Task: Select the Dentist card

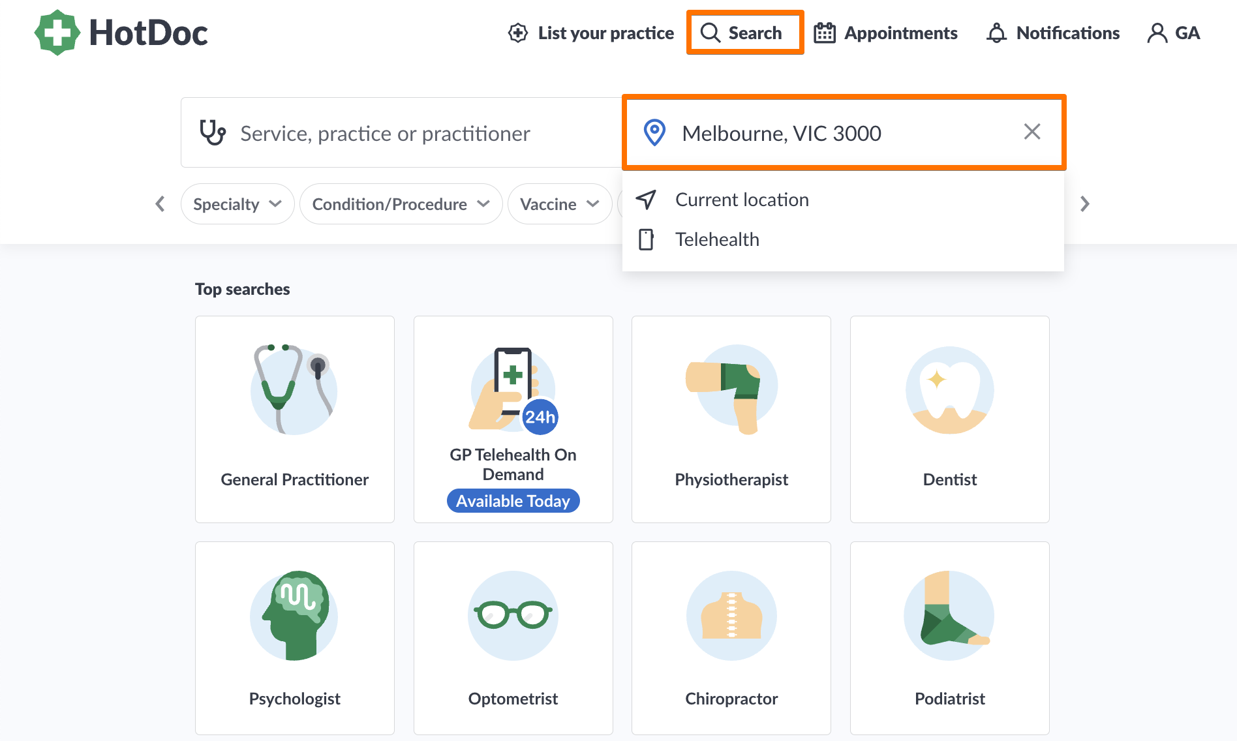Action: click(950, 419)
